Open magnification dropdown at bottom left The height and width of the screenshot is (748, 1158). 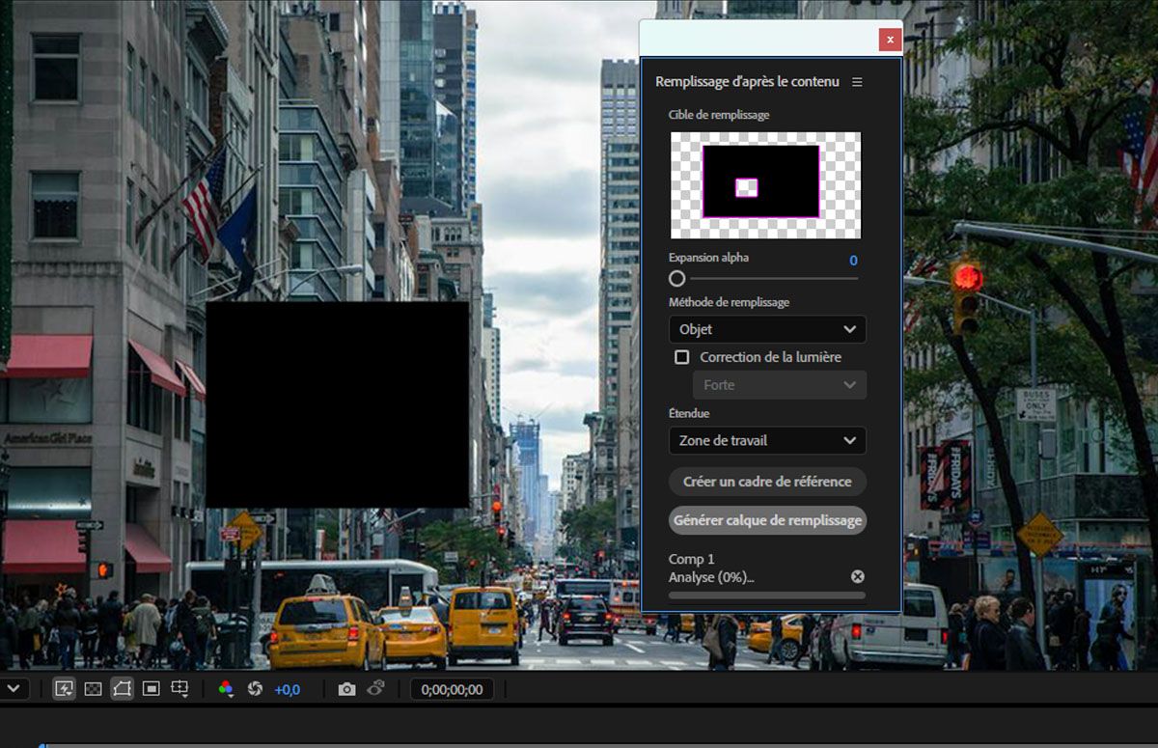[13, 689]
